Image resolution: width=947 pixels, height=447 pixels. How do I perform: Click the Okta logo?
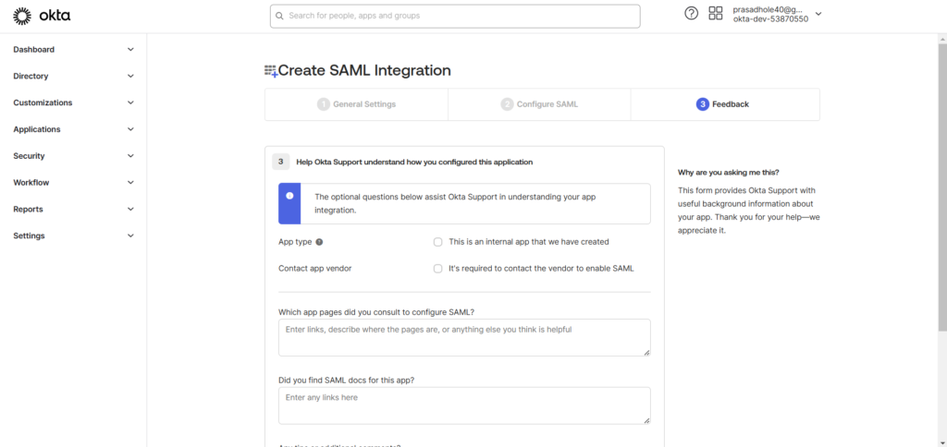(x=42, y=17)
